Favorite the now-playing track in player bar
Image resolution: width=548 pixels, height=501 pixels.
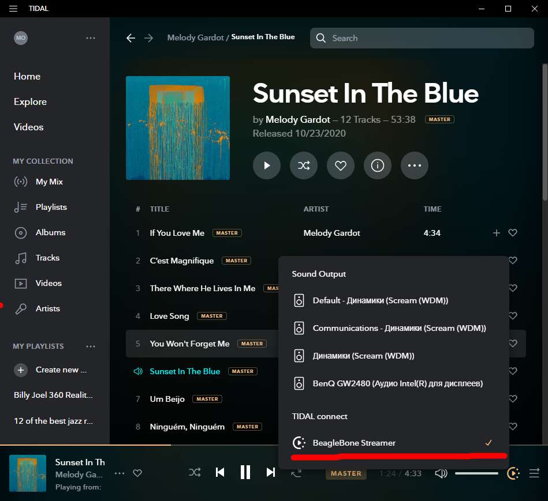[137, 473]
